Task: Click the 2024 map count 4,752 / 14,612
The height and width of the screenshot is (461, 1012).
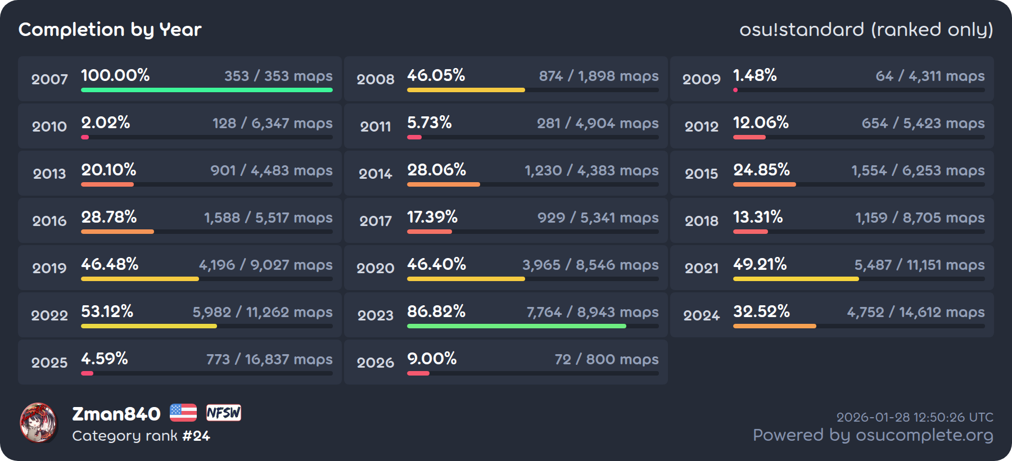Action: pyautogui.click(x=915, y=312)
